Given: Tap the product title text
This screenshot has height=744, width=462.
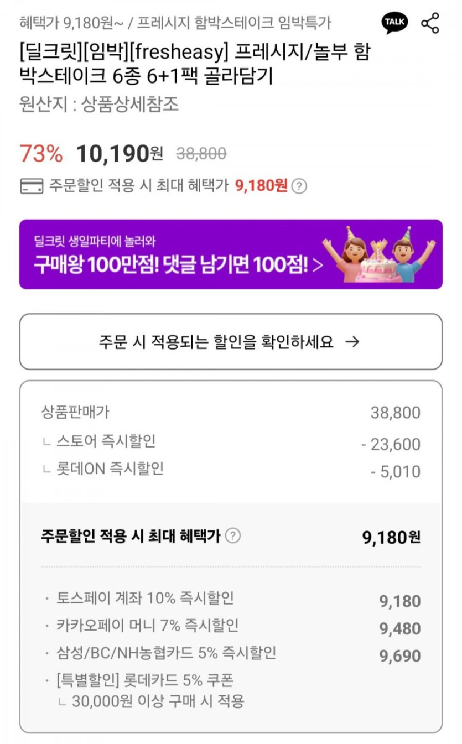Looking at the screenshot, I should click(x=194, y=64).
